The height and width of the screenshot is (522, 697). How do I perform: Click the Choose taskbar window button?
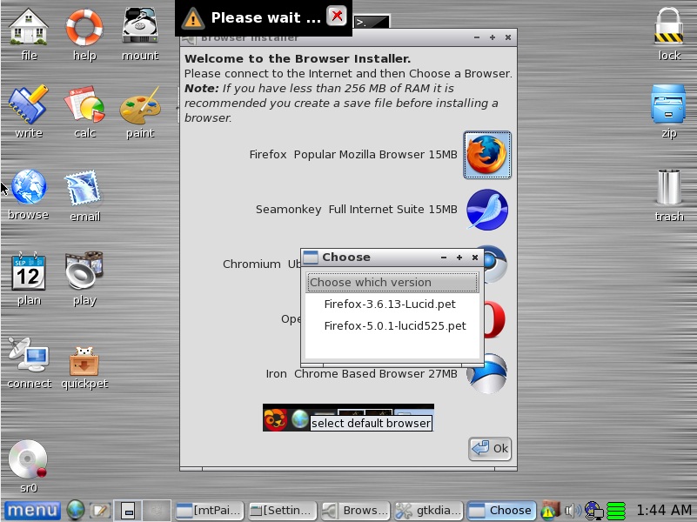[501, 511]
